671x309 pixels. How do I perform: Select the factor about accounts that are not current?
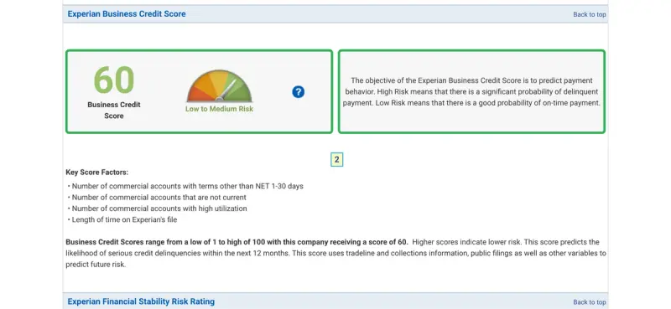159,198
